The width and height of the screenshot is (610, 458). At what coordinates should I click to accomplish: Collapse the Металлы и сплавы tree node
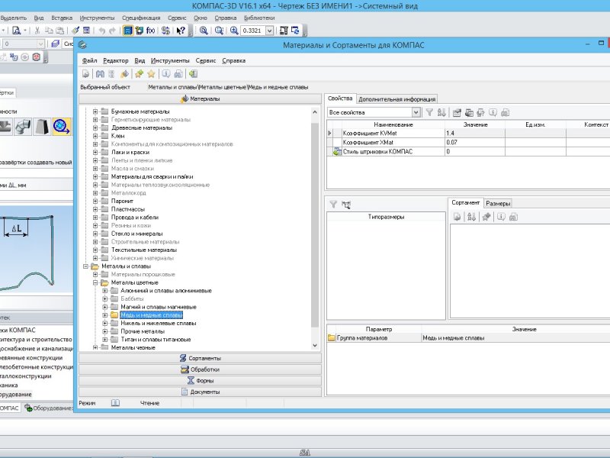(85, 266)
